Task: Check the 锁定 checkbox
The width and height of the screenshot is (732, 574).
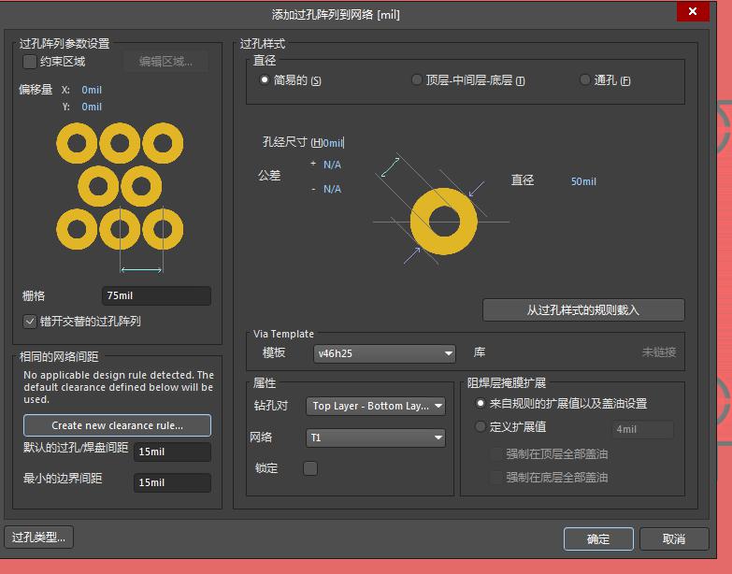Action: (x=310, y=468)
